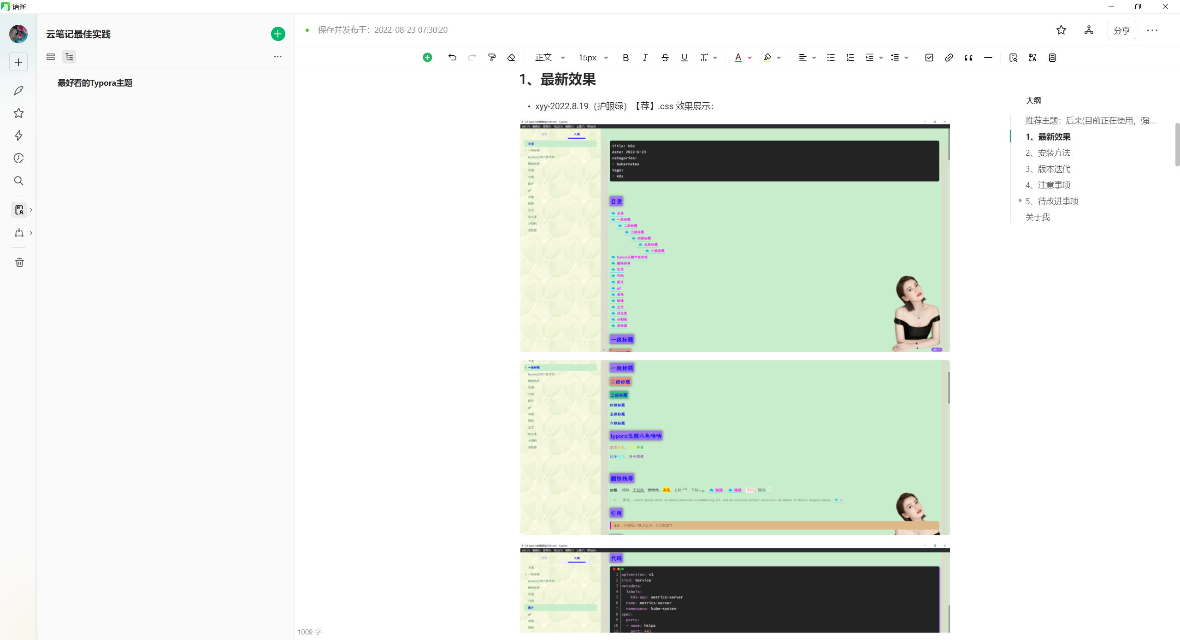Open favorites star in sidebar

pyautogui.click(x=18, y=113)
